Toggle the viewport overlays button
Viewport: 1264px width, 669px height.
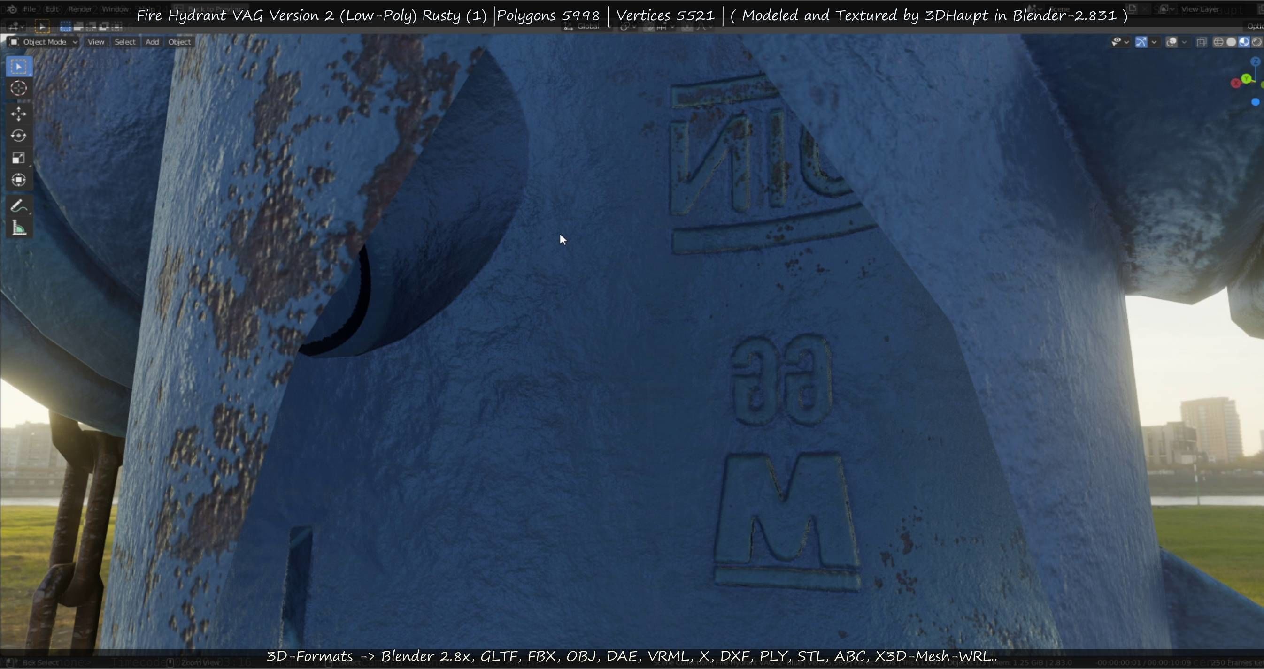[x=1171, y=42]
